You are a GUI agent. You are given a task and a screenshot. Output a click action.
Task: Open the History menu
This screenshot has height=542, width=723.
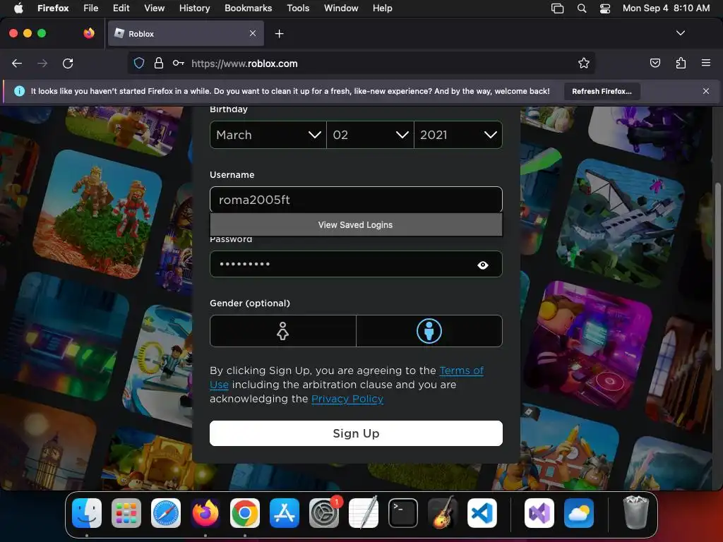pos(195,8)
